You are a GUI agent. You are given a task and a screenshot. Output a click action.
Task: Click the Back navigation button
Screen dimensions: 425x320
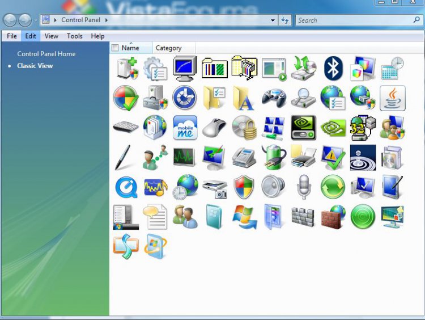point(10,20)
